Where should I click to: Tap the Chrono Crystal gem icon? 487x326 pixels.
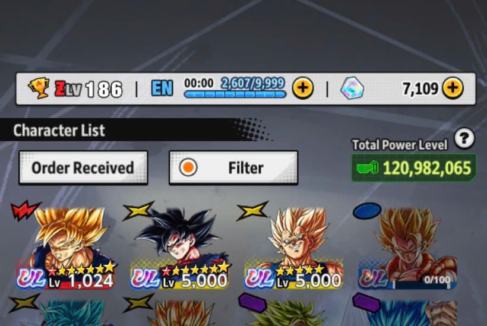coord(352,88)
